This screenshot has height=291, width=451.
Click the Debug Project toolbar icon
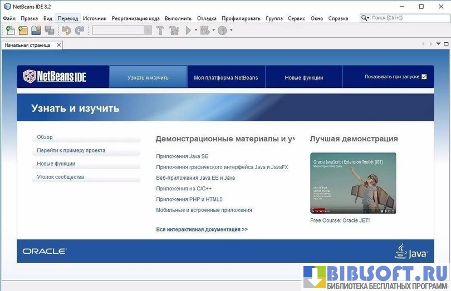coord(204,31)
